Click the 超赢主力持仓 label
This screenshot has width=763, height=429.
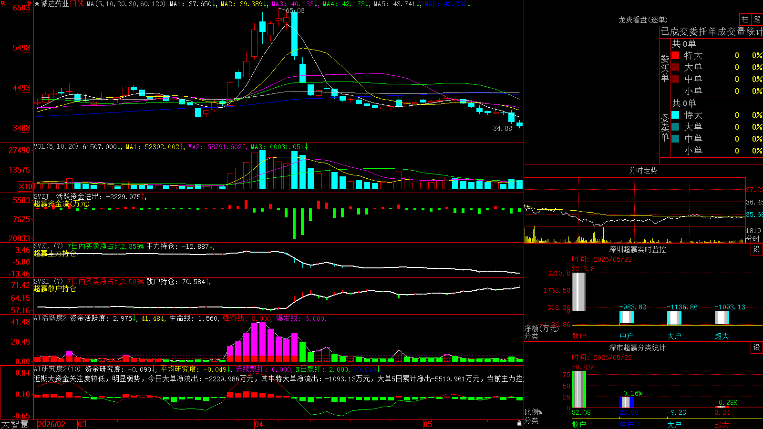click(55, 254)
